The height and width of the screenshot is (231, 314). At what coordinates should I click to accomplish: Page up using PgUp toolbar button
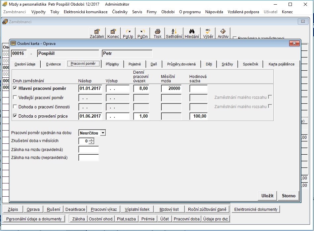(x=128, y=33)
